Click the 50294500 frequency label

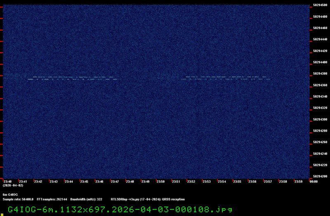[320, 5]
